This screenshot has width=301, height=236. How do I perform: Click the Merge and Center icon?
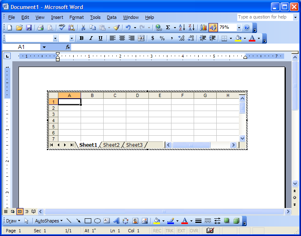(141, 38)
